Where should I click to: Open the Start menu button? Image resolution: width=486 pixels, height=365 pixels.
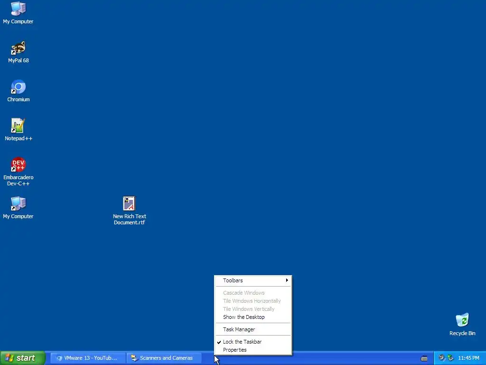(x=22, y=358)
